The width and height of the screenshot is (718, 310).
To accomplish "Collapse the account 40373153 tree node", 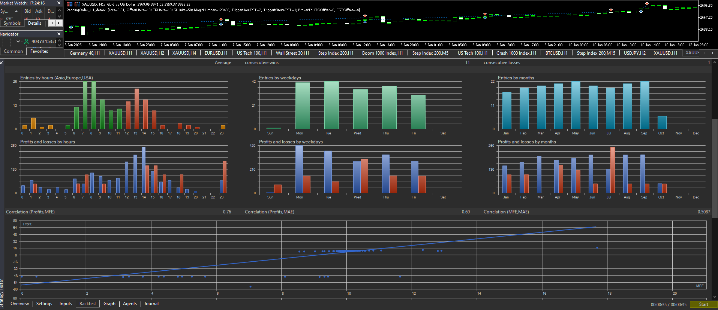I will [x=18, y=42].
